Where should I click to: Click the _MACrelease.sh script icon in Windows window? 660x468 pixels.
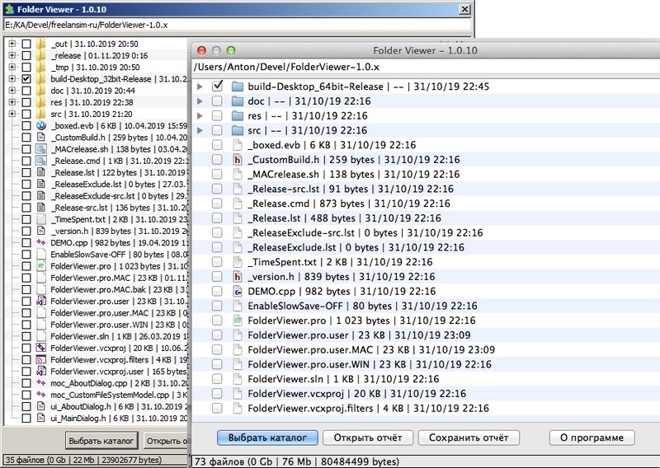[40, 149]
